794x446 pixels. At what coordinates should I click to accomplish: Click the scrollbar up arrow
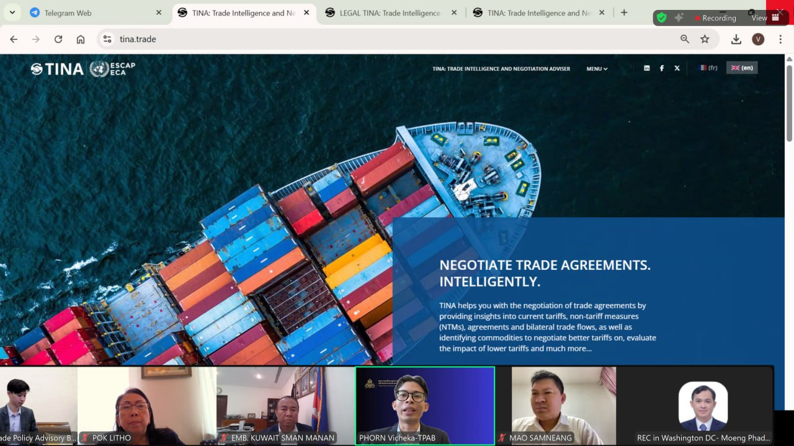click(789, 59)
